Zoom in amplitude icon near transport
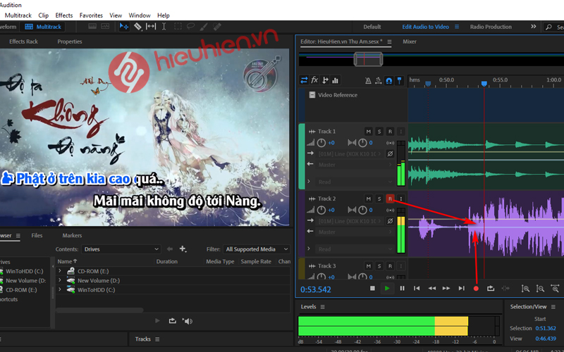The image size is (564, 352). 525,289
